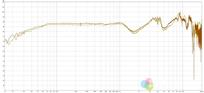This screenshot has height=93, width=204.
Task: Select the 75 dB tick label on vertical axis
Action: pyautogui.click(x=3, y=37)
